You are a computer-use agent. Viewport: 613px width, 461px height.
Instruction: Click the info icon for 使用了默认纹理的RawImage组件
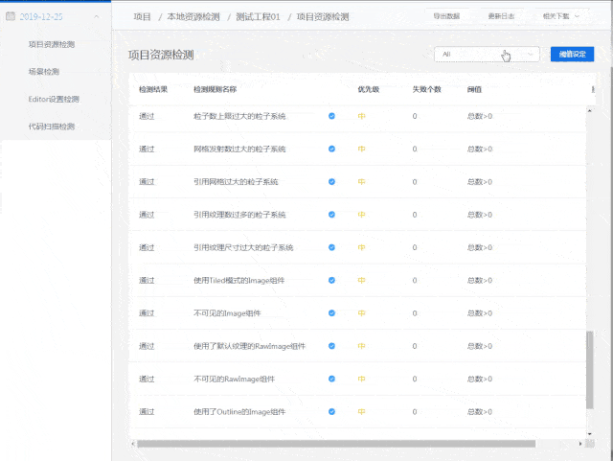click(331, 346)
